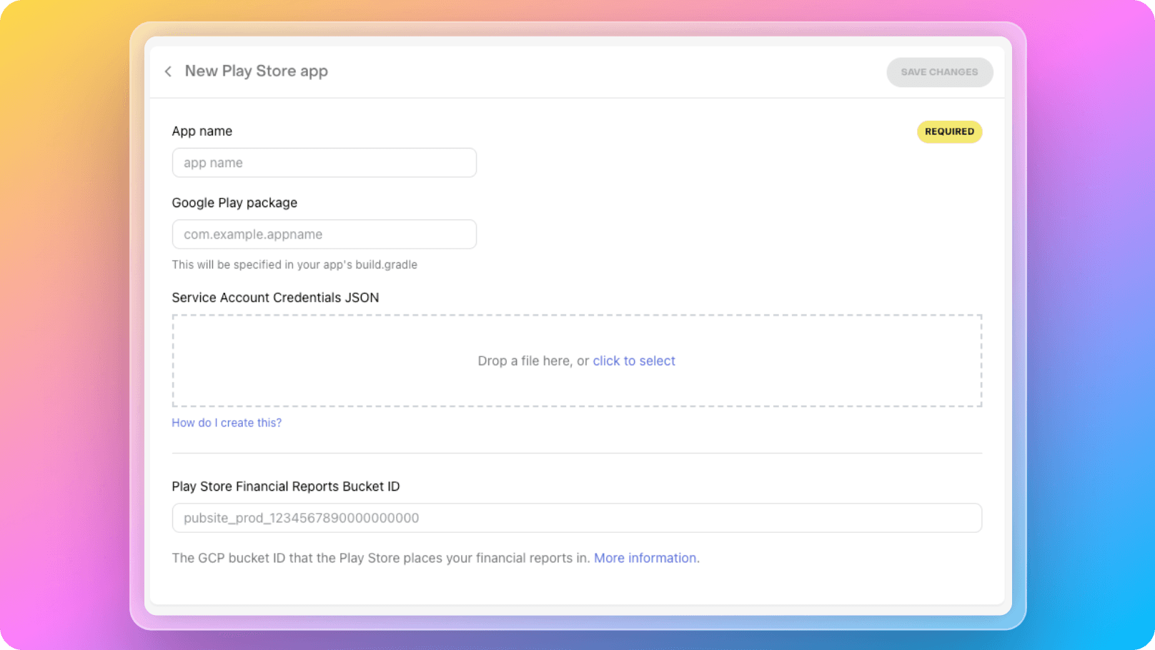The width and height of the screenshot is (1155, 650).
Task: Click the 'Google Play package' label
Action: (x=234, y=203)
